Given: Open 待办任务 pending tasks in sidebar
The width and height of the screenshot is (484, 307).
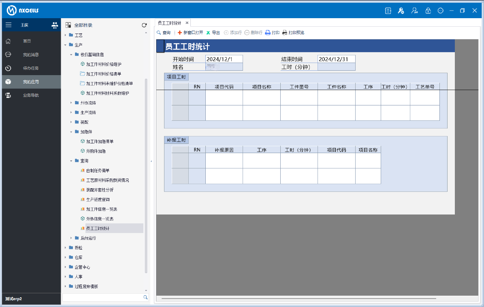Looking at the screenshot, I should [31, 68].
